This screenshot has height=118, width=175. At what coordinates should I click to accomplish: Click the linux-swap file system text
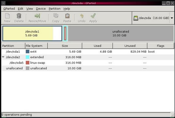pyautogui.click(x=38, y=63)
